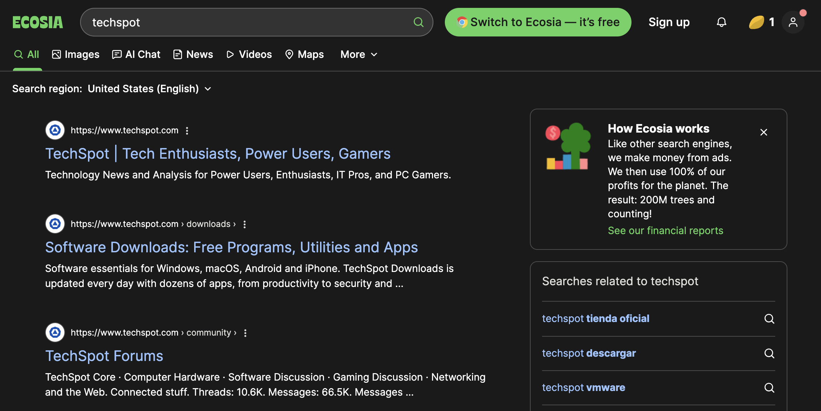Click the user profile avatar icon
The image size is (821, 411).
[793, 22]
